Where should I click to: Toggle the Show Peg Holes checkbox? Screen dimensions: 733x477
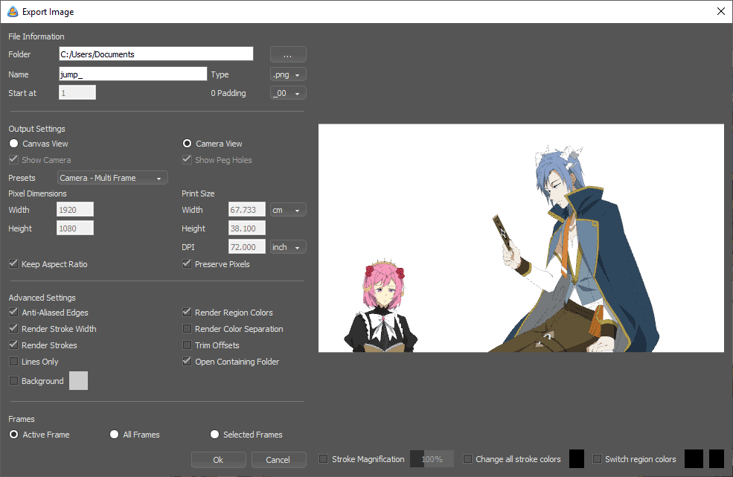187,159
